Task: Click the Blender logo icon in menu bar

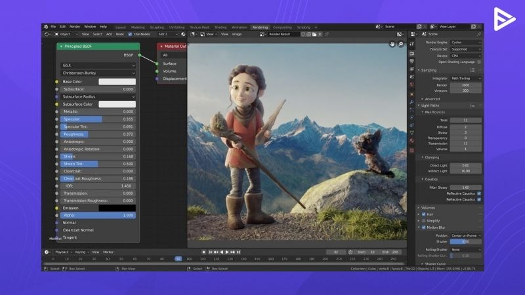Action: point(46,27)
